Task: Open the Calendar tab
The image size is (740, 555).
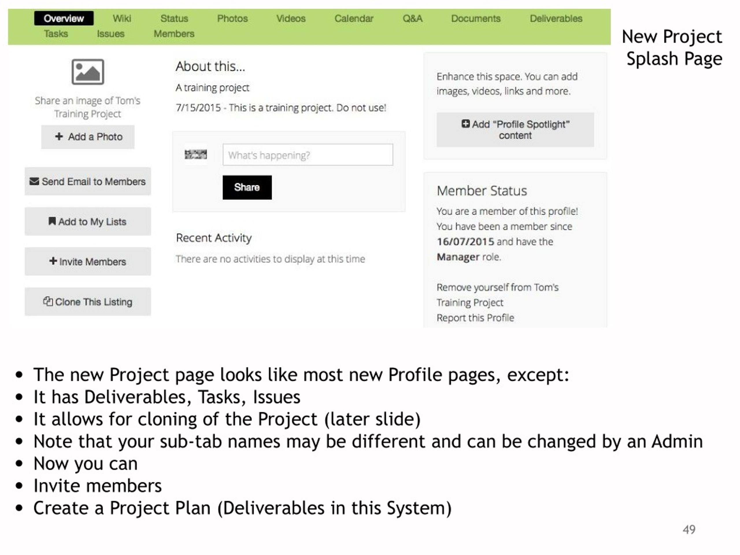Action: coord(354,18)
